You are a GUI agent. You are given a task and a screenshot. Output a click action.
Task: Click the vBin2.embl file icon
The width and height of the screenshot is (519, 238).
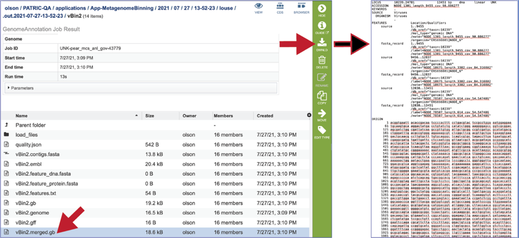click(6, 164)
